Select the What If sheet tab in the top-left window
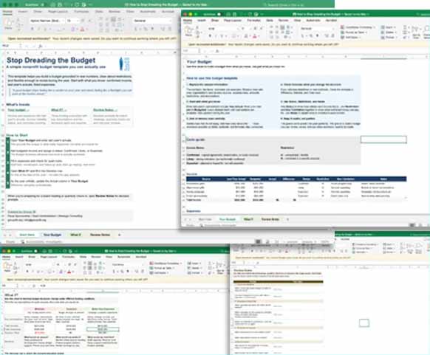The width and height of the screenshot is (430, 355). pos(75,235)
